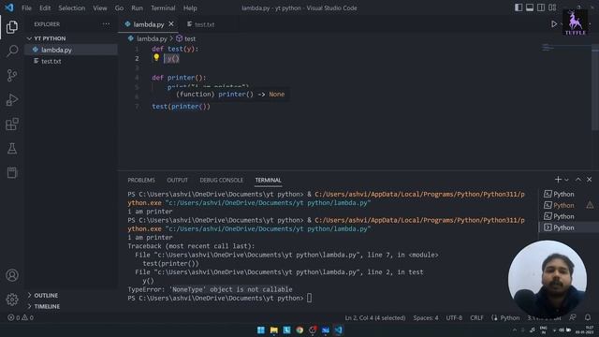This screenshot has height=337, width=599.
Task: Maximize the panel with up chevron
Action: point(578,180)
